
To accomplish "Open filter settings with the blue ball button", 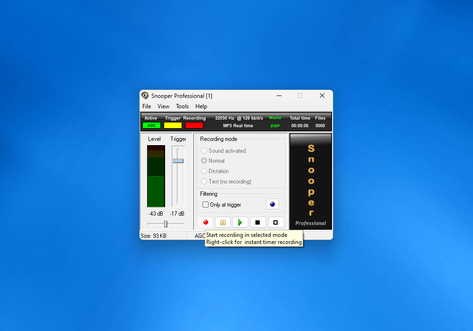I will pos(272,204).
